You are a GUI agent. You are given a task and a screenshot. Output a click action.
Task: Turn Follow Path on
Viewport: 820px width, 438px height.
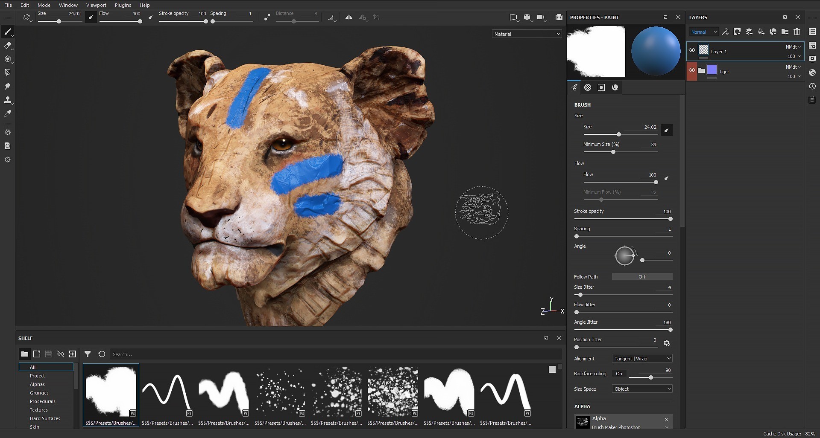[x=642, y=276]
